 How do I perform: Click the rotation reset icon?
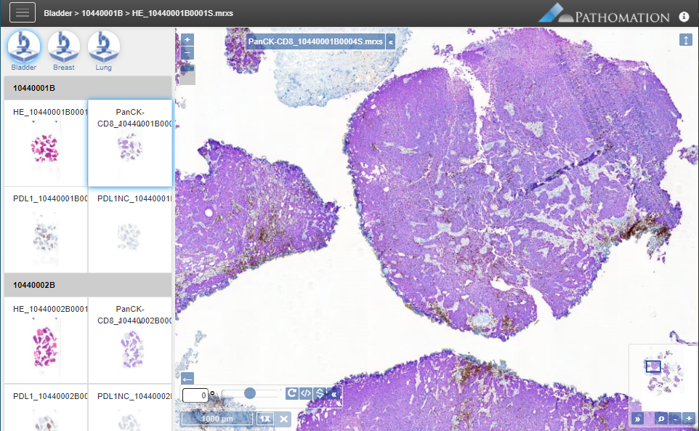(292, 393)
